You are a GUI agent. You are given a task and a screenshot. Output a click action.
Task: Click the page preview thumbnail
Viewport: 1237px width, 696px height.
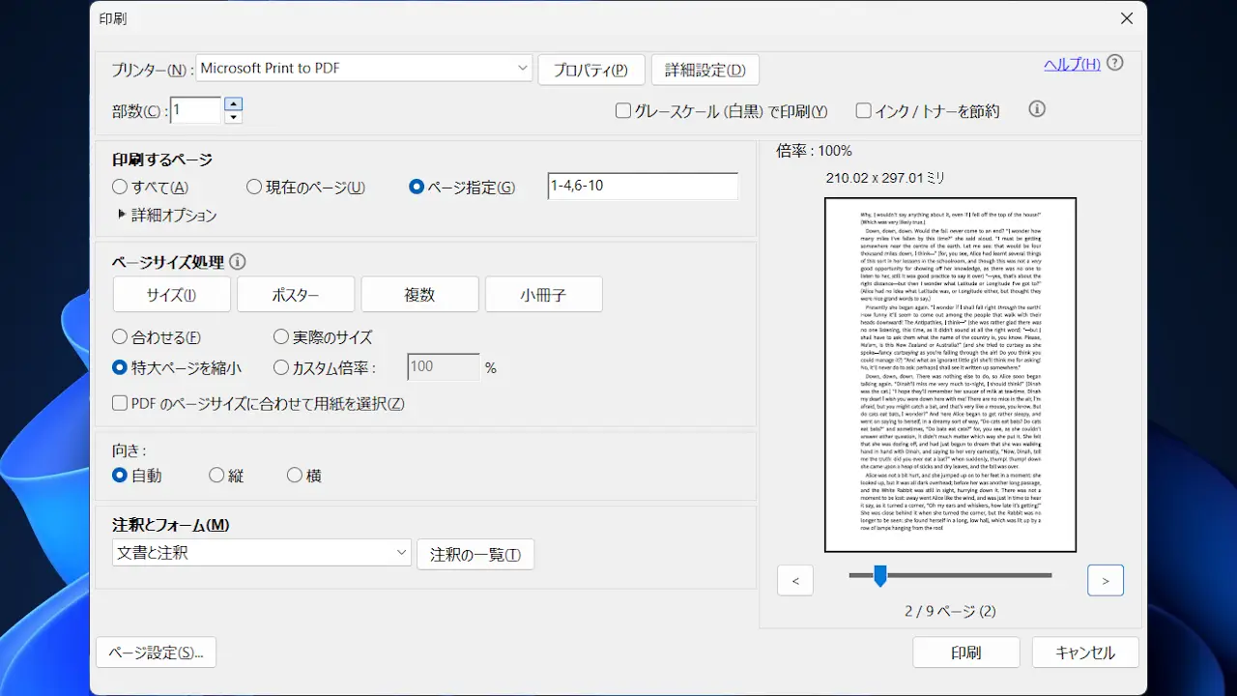tap(950, 375)
